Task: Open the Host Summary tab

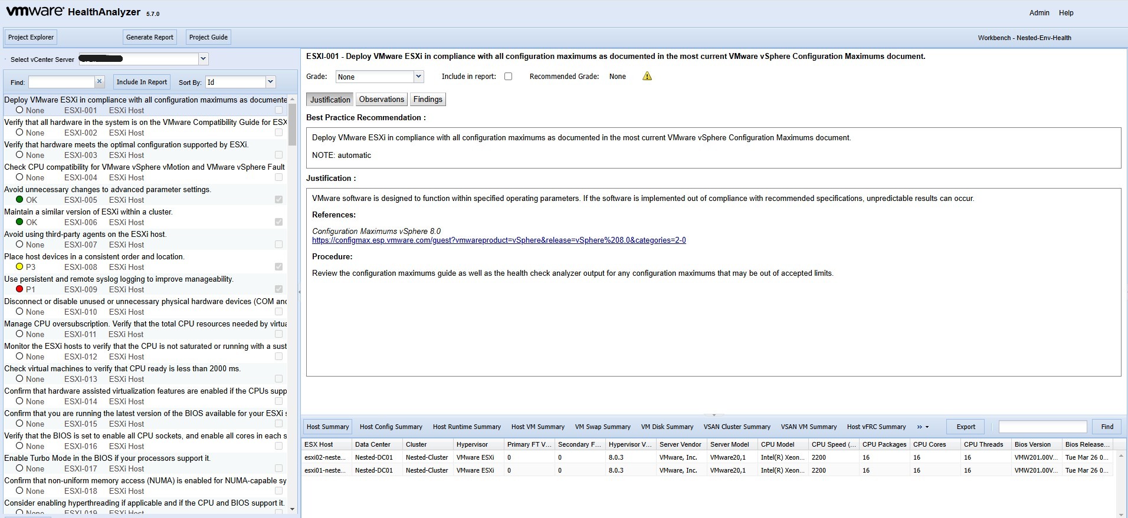Action: click(x=327, y=427)
